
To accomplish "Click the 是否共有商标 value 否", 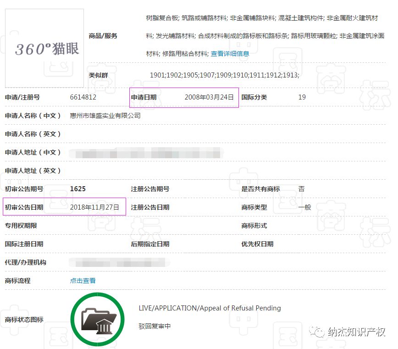I will click(x=301, y=188).
